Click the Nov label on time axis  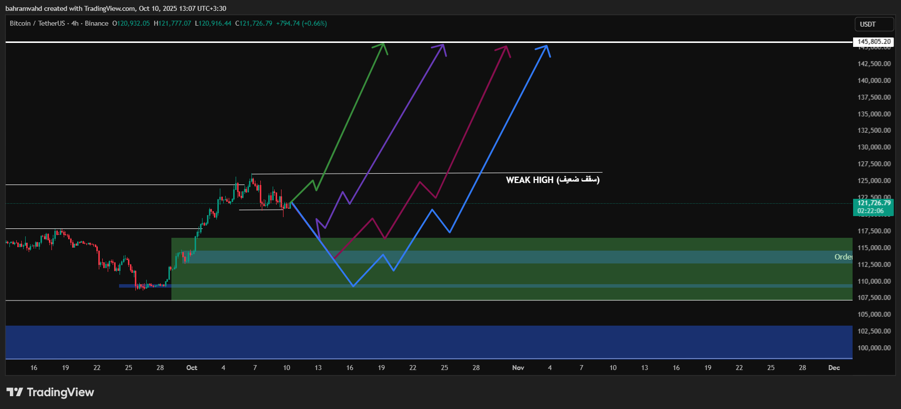pyautogui.click(x=518, y=368)
